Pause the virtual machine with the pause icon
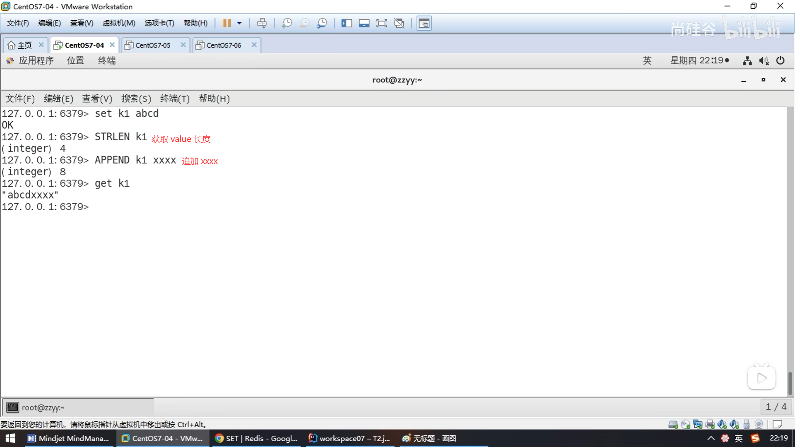Image resolution: width=795 pixels, height=447 pixels. (x=227, y=23)
